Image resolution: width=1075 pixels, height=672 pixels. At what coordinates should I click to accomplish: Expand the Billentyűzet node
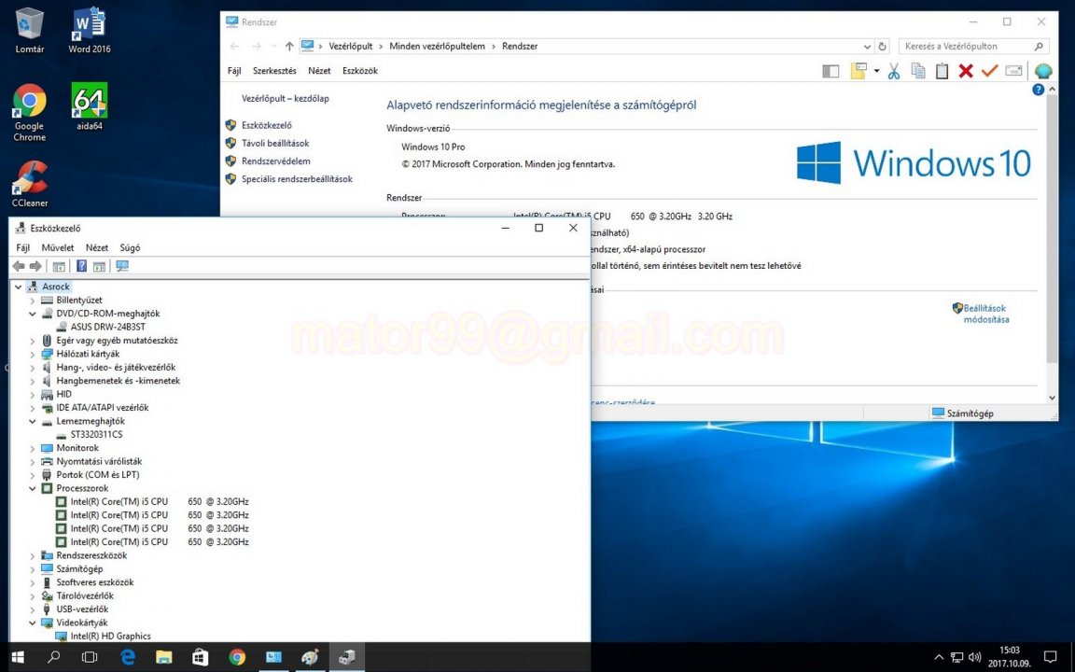point(33,301)
